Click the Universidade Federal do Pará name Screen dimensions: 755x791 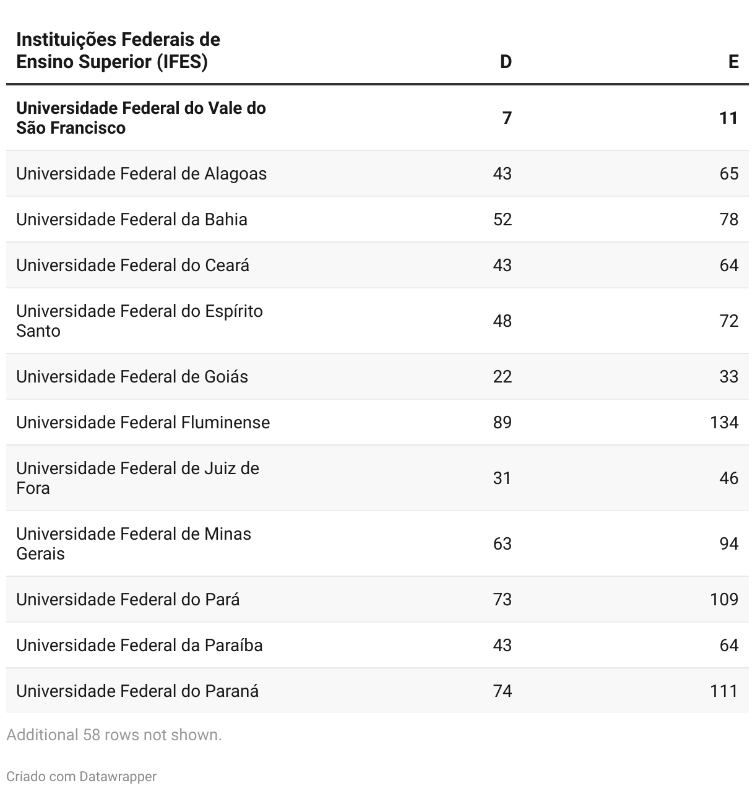click(128, 599)
